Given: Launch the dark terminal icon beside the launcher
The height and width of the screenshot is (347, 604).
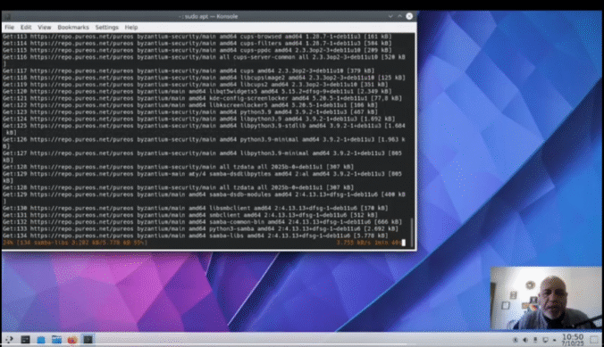Looking at the screenshot, I should [25, 339].
